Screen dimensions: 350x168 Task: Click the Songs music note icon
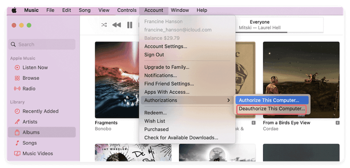click(17, 143)
